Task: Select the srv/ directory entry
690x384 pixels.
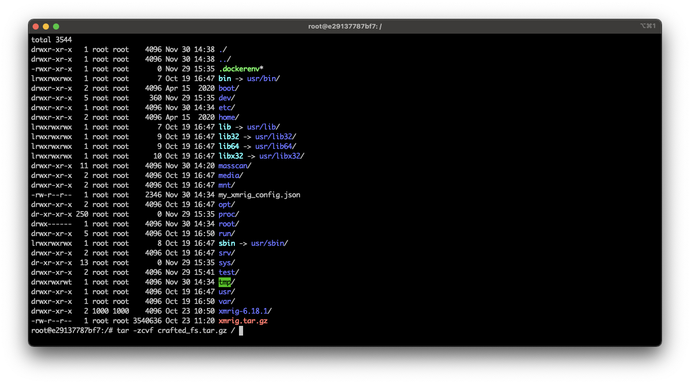Action: pyautogui.click(x=227, y=253)
